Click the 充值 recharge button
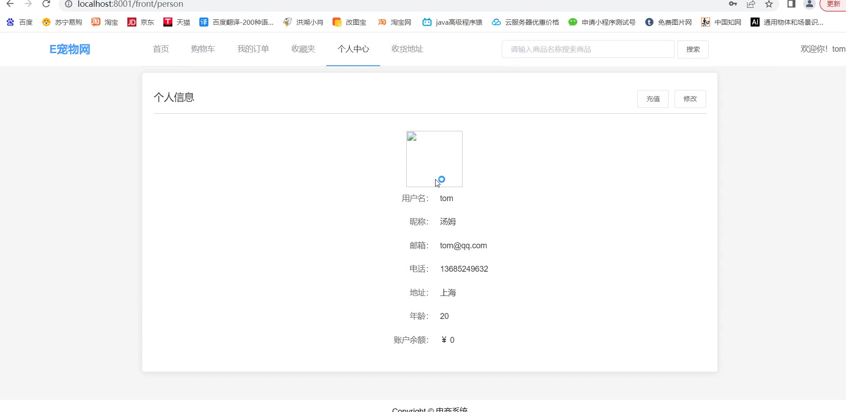The image size is (846, 412). click(653, 99)
